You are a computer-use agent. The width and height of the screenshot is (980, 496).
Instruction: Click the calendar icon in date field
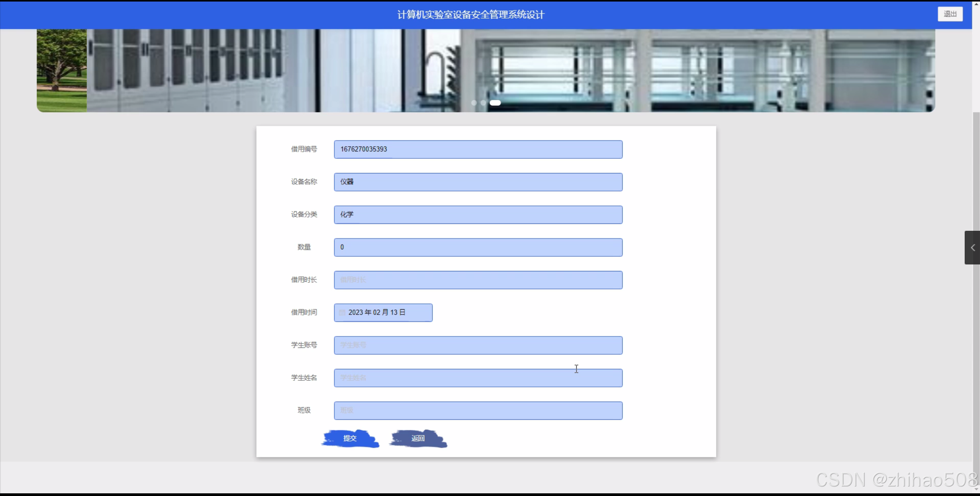coord(342,313)
